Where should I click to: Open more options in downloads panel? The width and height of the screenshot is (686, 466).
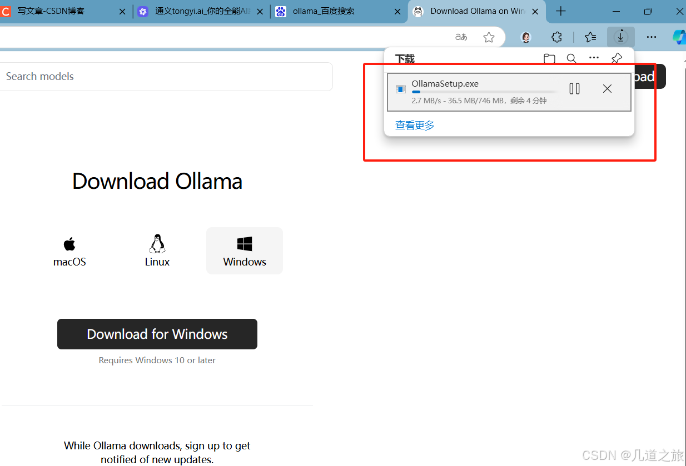(x=594, y=58)
